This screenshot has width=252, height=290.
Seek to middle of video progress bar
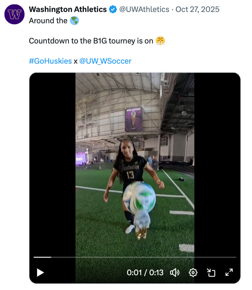(x=135, y=257)
